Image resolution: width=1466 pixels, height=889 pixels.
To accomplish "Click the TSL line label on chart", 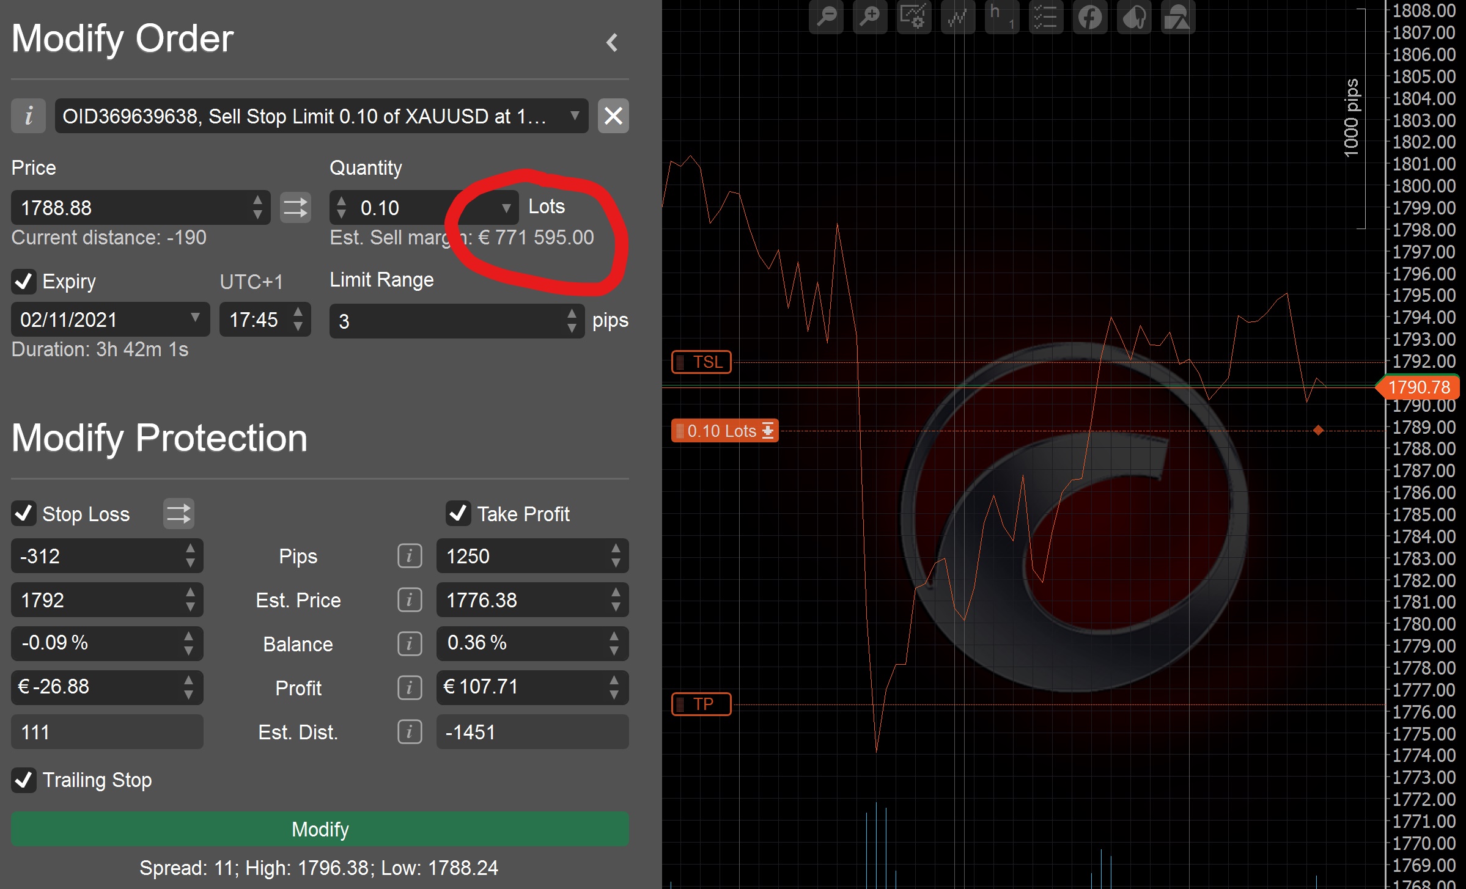I will click(x=701, y=362).
